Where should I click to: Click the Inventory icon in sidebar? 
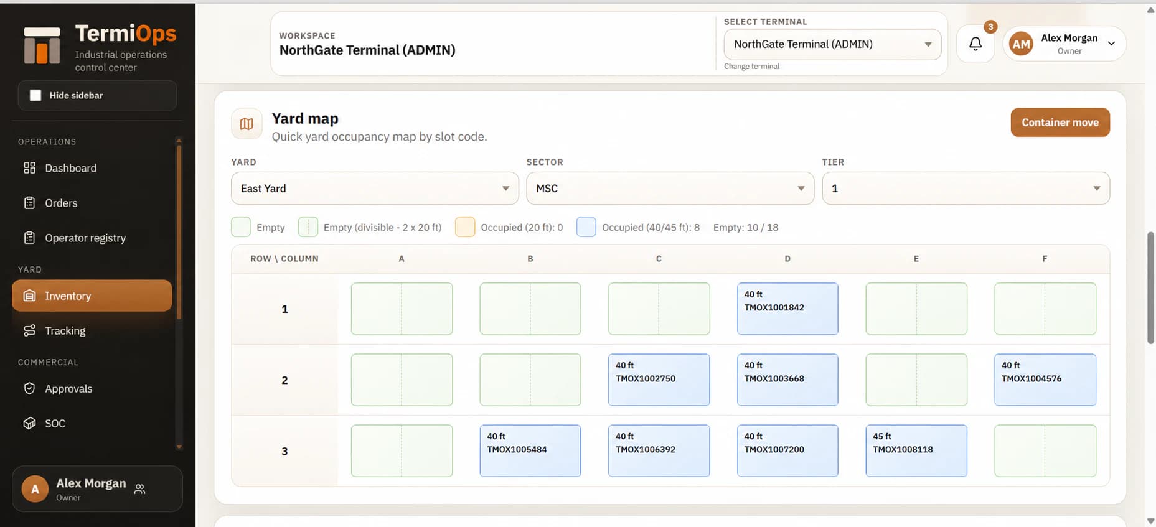tap(29, 296)
